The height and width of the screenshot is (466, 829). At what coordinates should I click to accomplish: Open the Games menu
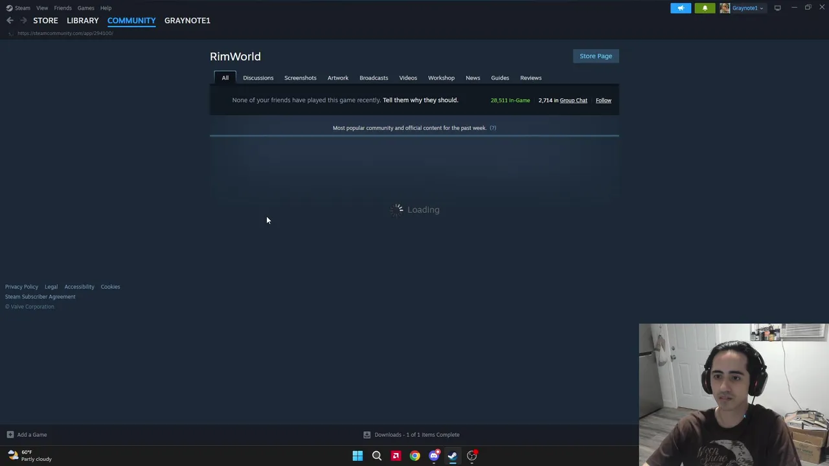[x=85, y=8]
